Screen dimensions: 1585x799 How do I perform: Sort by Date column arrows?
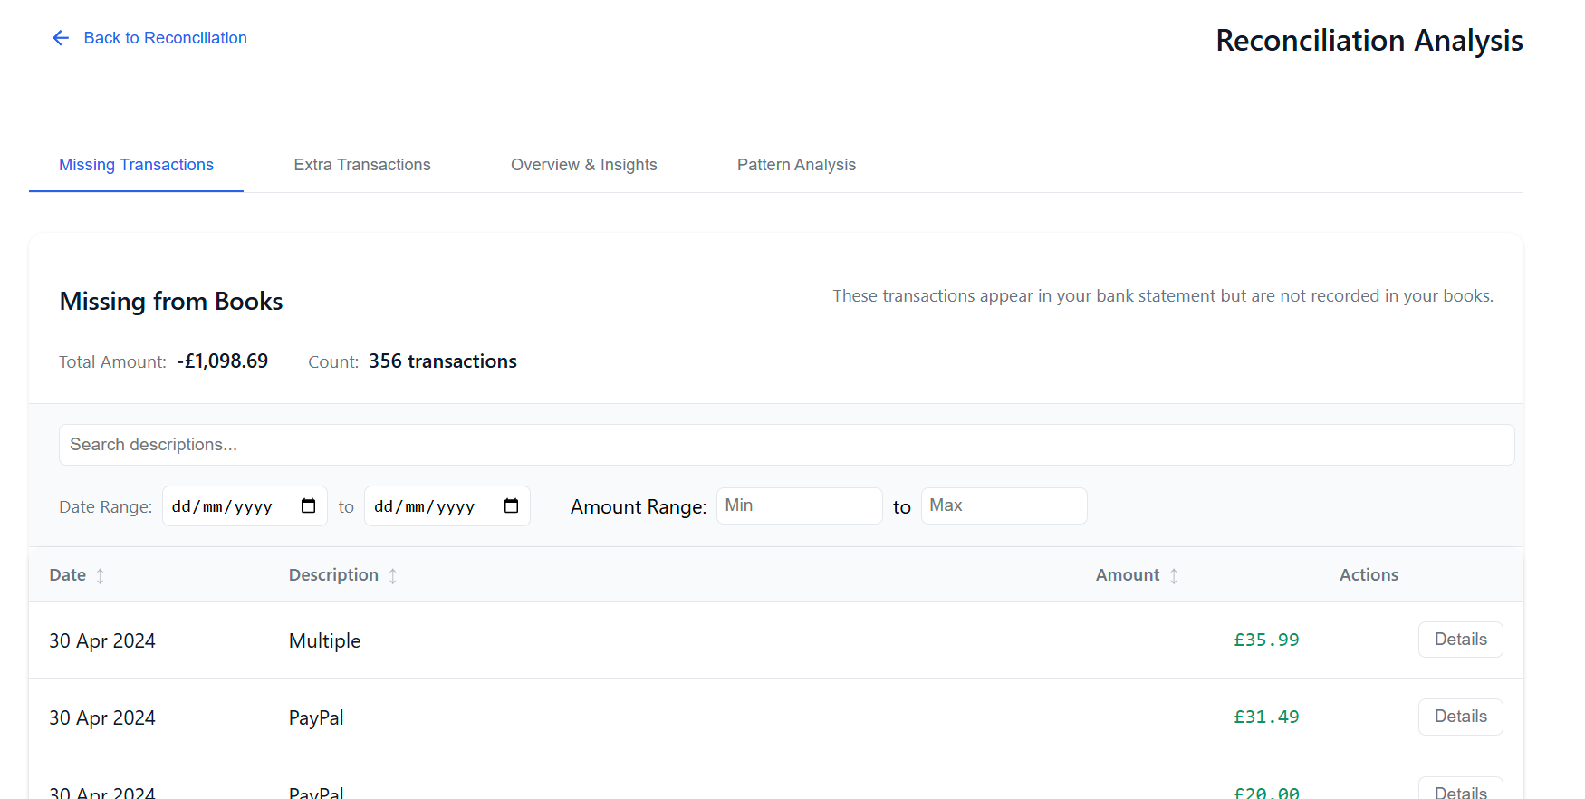point(101,576)
